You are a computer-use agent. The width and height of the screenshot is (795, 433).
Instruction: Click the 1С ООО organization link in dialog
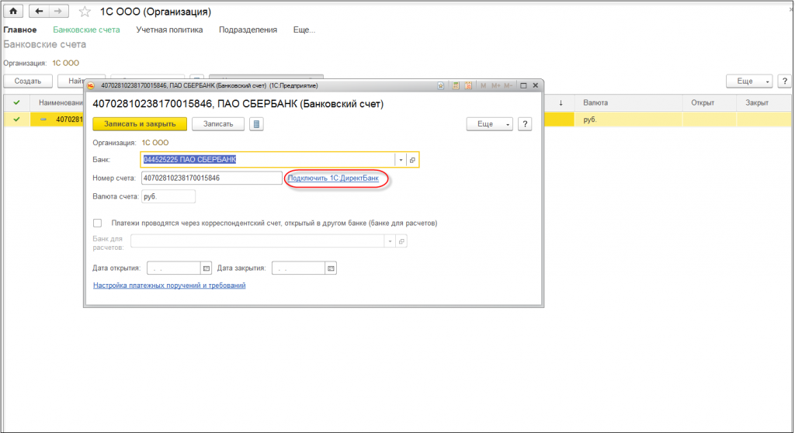coord(155,143)
